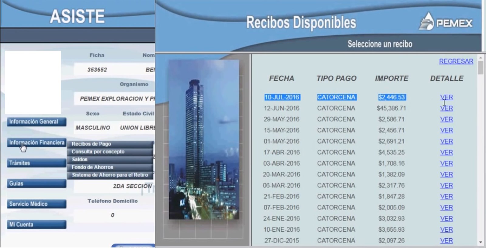The width and height of the screenshot is (486, 248).
Task: Click the ASISTE header title
Action: [77, 16]
